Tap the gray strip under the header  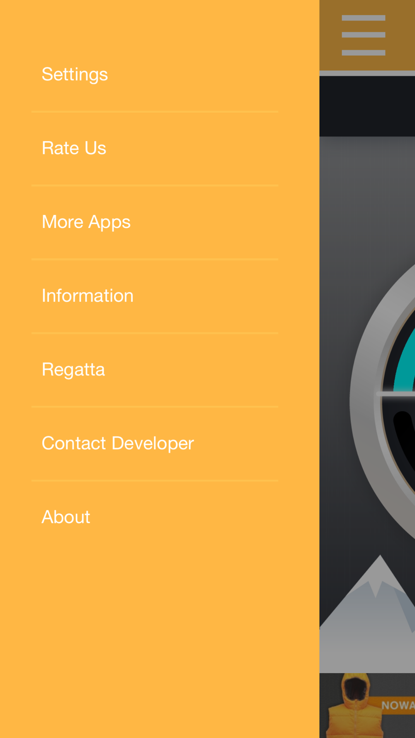367,73
